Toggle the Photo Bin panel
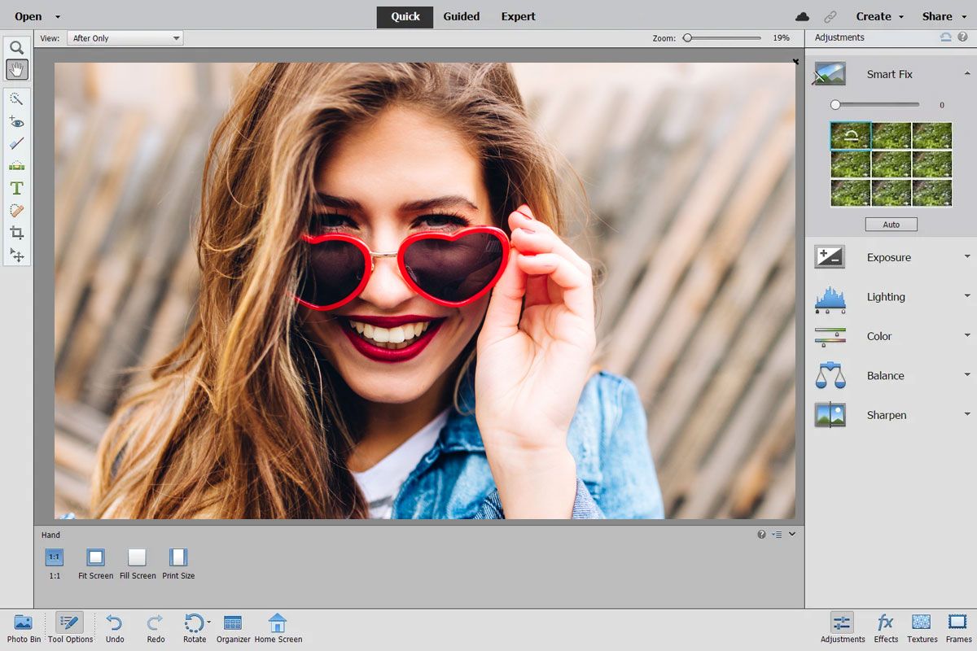Screen dimensions: 977x651 point(23,627)
